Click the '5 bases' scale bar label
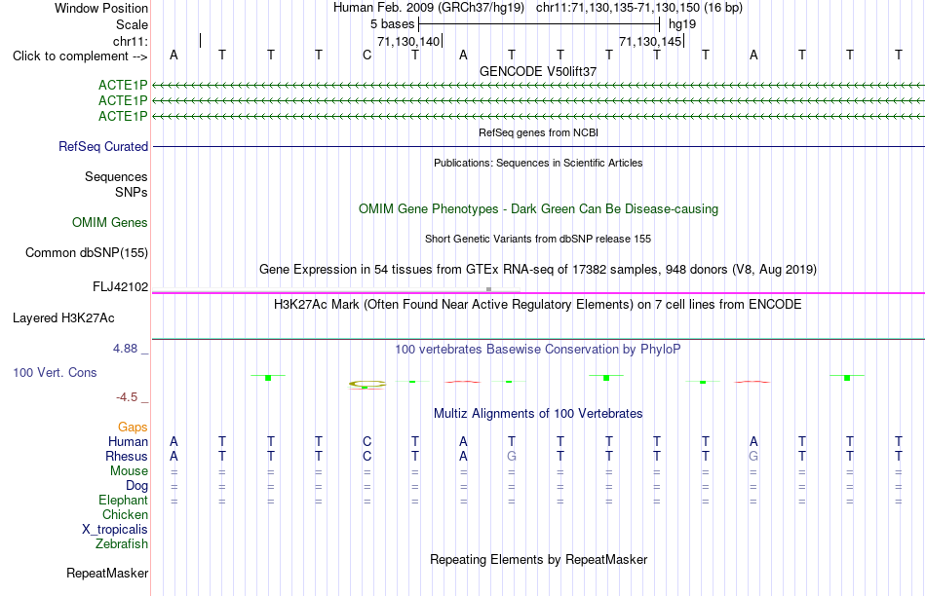Image resolution: width=926 pixels, height=596 pixels. pyautogui.click(x=392, y=24)
